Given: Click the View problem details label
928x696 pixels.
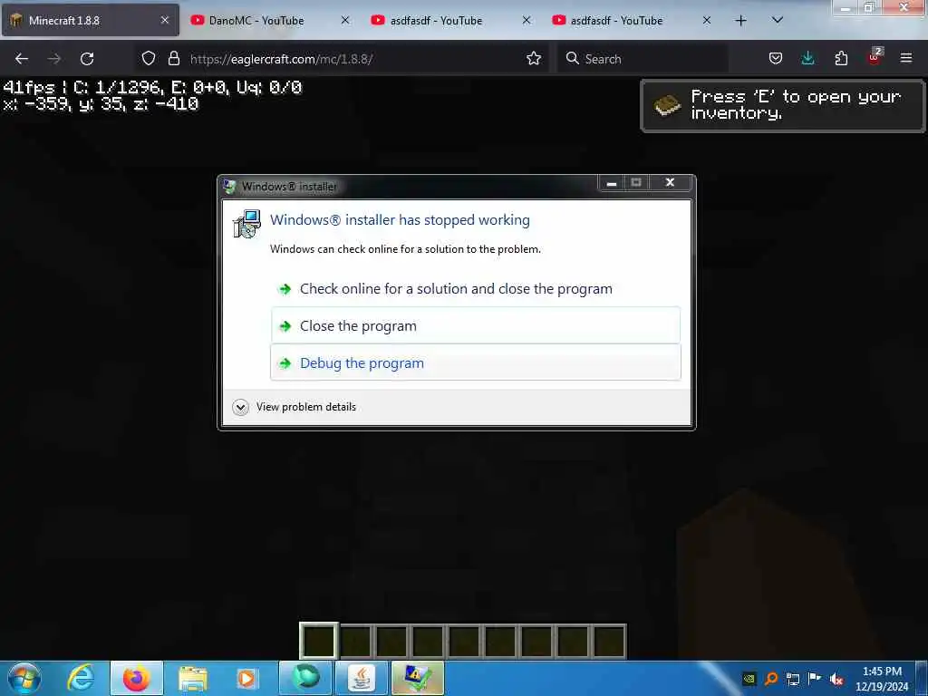Looking at the screenshot, I should pos(306,407).
